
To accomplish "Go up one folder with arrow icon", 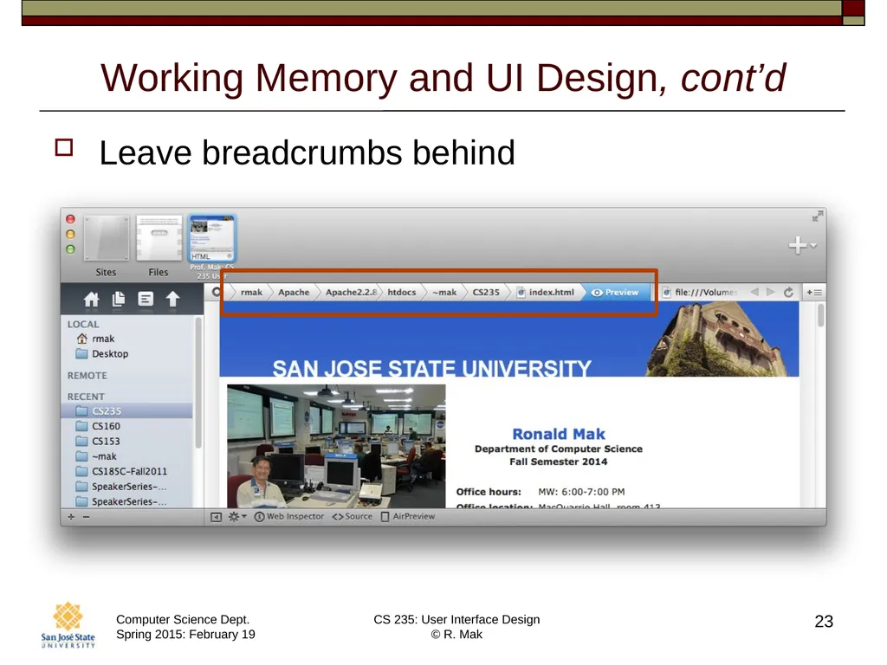I will (x=172, y=299).
